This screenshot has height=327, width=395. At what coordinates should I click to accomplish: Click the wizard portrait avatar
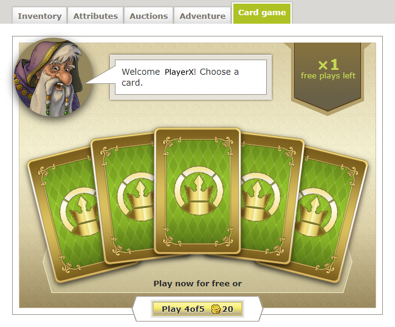click(53, 77)
